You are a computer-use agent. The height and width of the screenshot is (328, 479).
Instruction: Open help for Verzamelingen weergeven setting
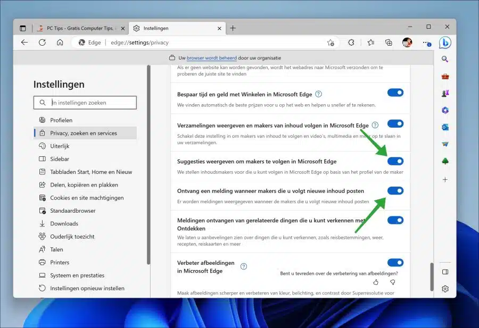pos(375,125)
